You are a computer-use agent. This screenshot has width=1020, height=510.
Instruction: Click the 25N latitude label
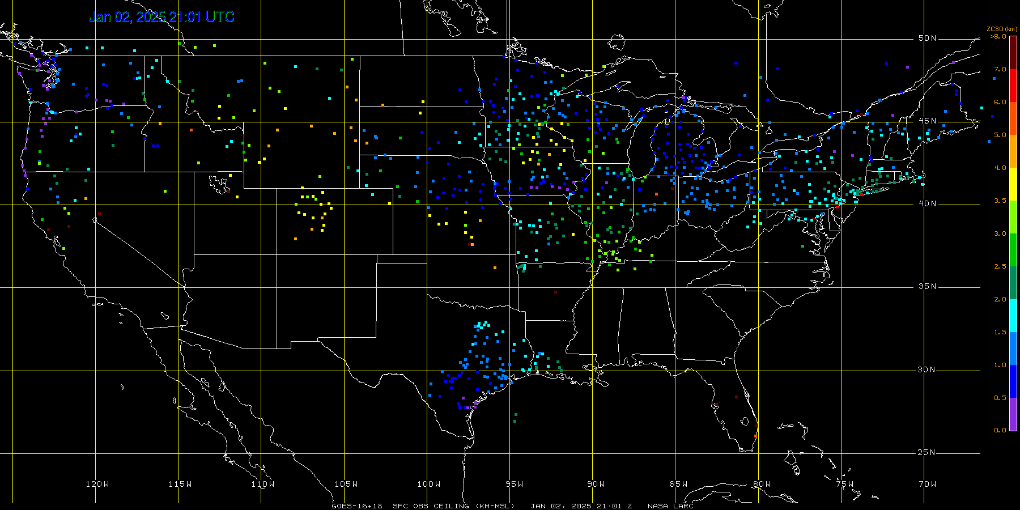928,452
